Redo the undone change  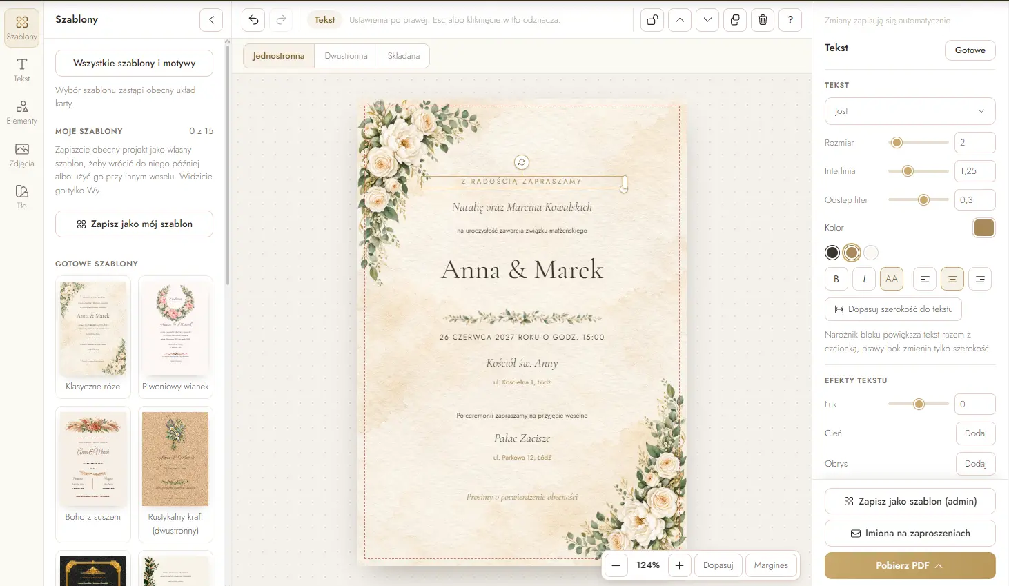[x=281, y=20]
